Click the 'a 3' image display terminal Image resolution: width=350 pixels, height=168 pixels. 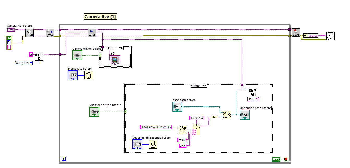coord(115,60)
